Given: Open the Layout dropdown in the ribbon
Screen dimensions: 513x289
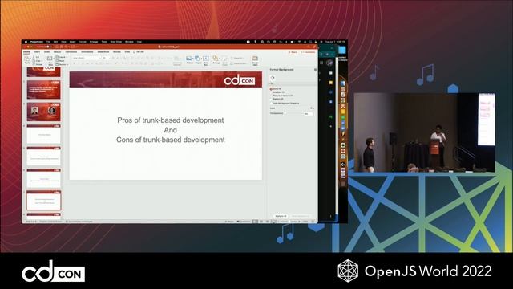Looking at the screenshot, I should pos(62,57).
